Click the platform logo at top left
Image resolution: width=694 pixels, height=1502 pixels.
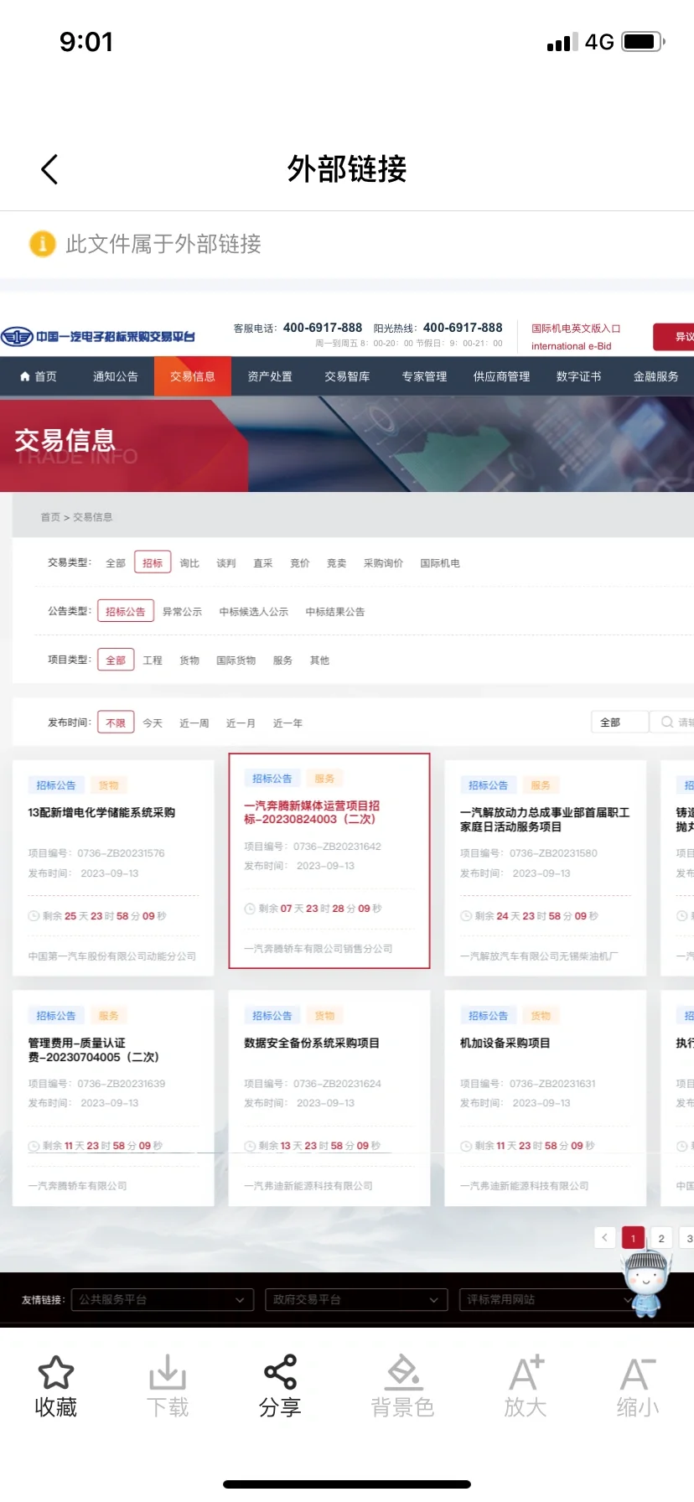coord(98,337)
